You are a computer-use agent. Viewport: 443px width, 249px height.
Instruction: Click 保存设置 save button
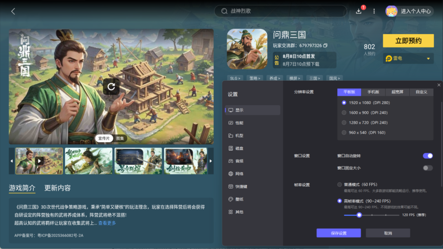339,233
